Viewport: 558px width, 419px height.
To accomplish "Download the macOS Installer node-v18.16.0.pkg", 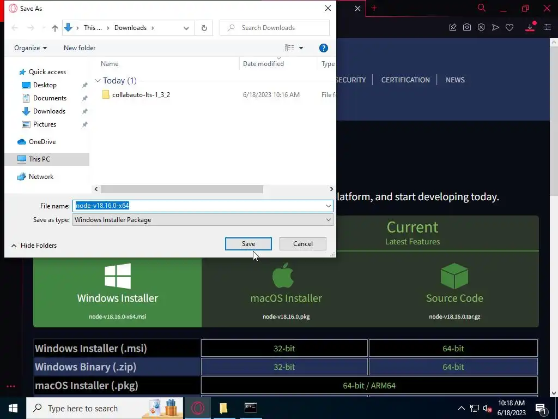I will [286, 291].
